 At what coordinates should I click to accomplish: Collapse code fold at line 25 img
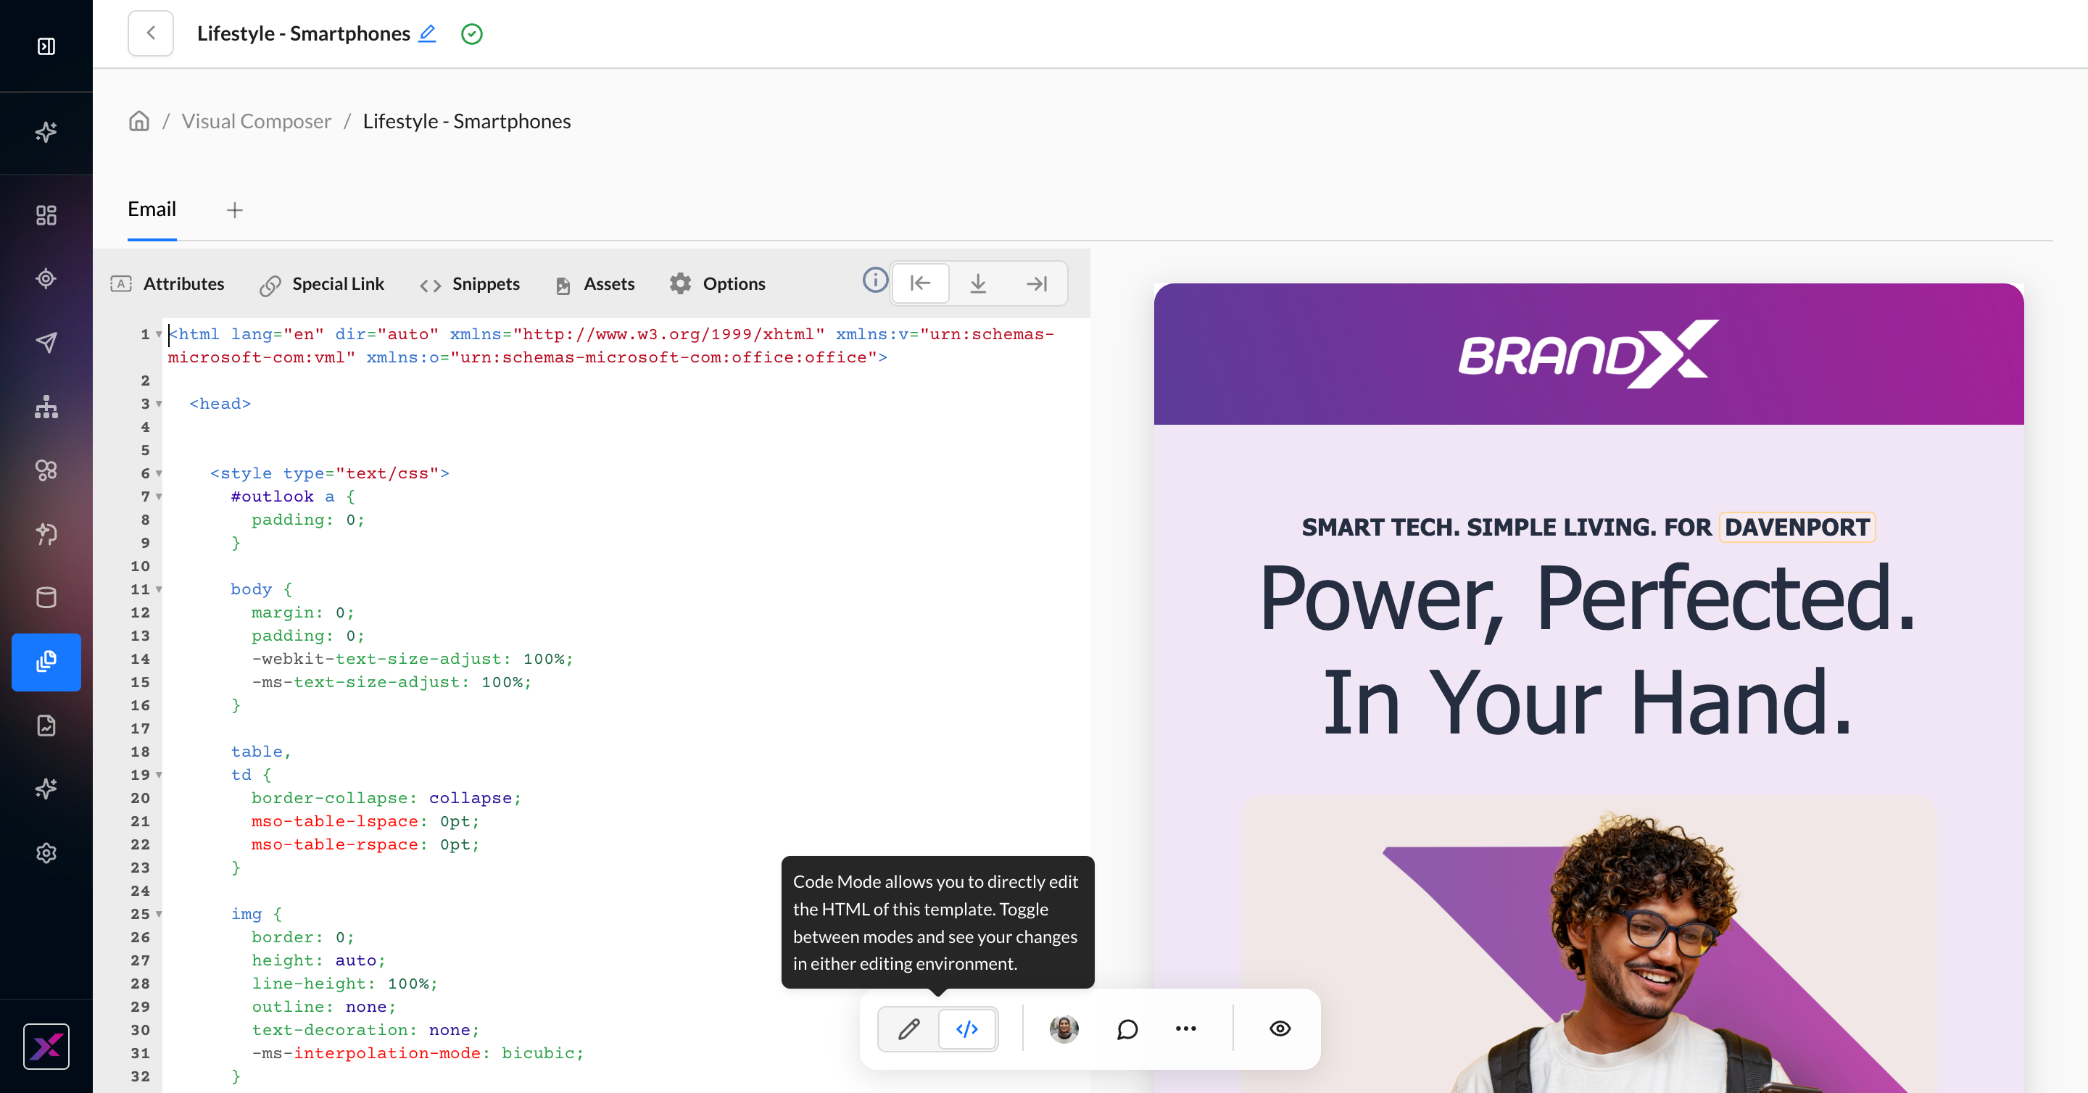coord(159,914)
